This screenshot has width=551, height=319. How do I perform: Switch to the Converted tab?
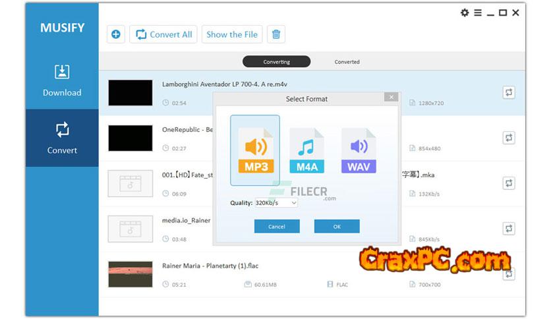(347, 62)
